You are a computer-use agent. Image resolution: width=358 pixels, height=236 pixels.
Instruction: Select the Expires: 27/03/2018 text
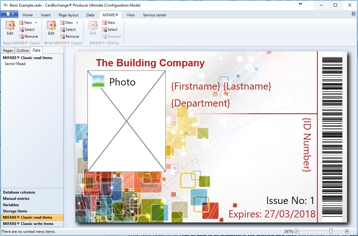tap(272, 214)
